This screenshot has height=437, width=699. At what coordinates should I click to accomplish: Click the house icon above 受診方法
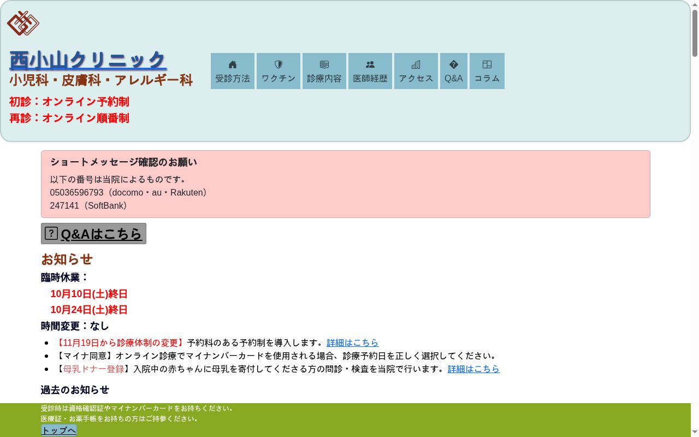pyautogui.click(x=233, y=64)
